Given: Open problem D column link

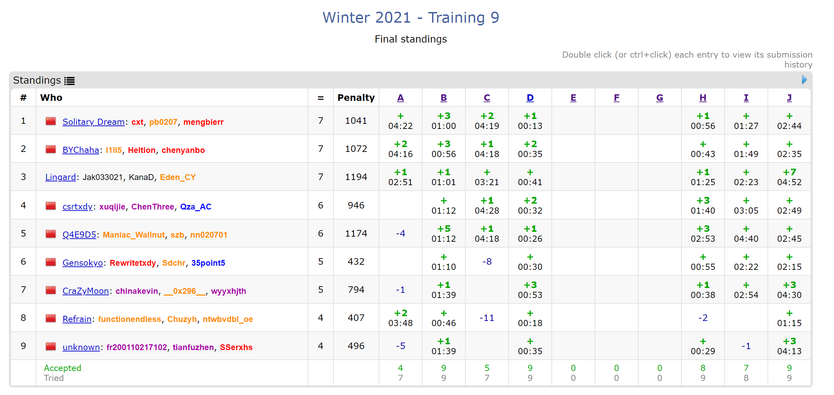Looking at the screenshot, I should pos(530,98).
